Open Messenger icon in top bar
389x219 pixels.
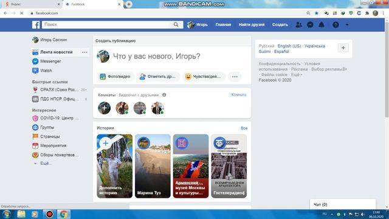tap(310, 24)
